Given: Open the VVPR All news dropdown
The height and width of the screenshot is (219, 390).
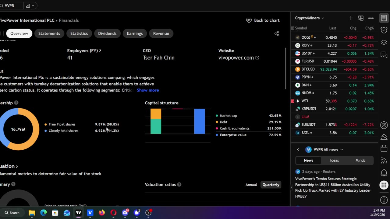Looking at the screenshot, I should tap(328, 150).
